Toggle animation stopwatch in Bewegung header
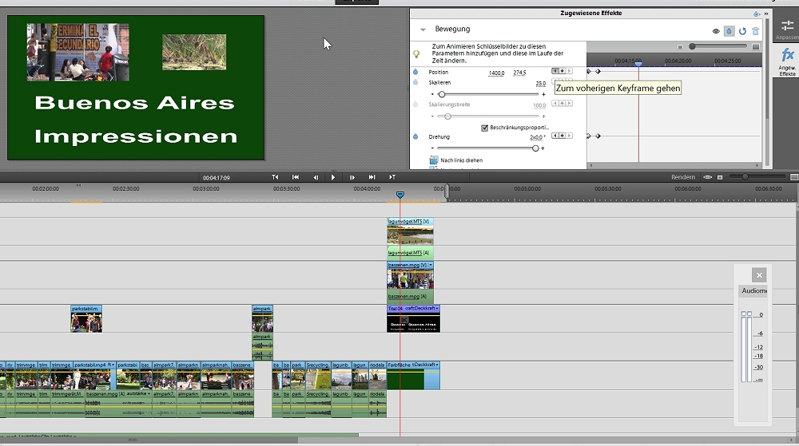The image size is (799, 446). pyautogui.click(x=729, y=32)
